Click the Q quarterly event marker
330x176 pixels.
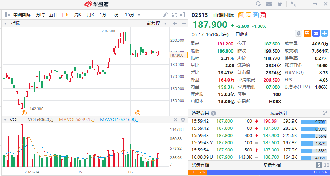138,113
